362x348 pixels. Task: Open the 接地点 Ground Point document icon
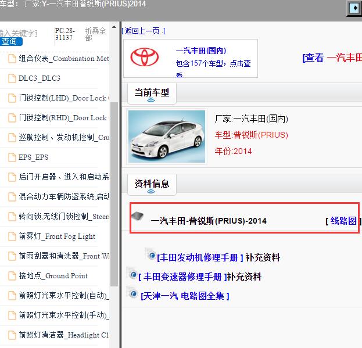12,276
